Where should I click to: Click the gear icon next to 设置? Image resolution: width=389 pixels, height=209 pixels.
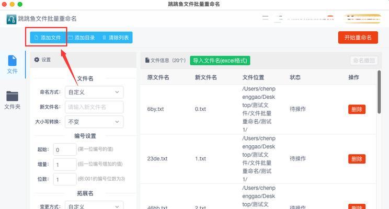[x=37, y=60]
